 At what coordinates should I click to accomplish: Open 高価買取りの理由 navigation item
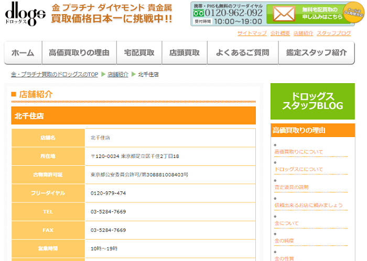(x=79, y=53)
